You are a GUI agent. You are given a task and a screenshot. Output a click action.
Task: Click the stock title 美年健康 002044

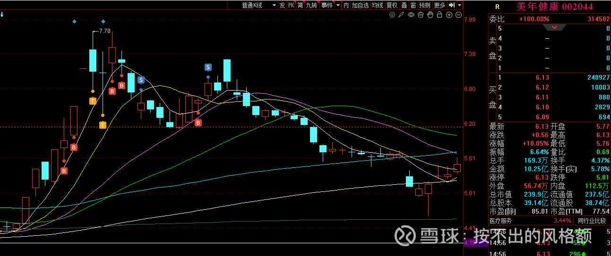coord(554,7)
